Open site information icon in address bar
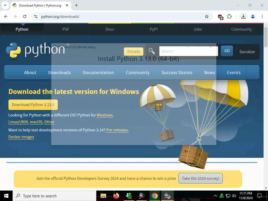This screenshot has width=268, height=201. click(36, 16)
